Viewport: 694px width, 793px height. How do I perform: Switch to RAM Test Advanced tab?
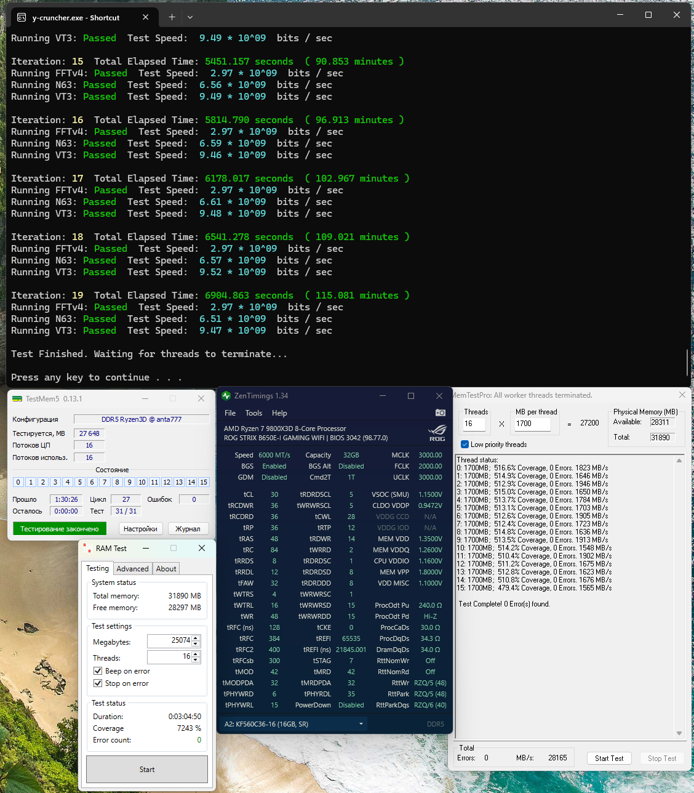(x=132, y=569)
